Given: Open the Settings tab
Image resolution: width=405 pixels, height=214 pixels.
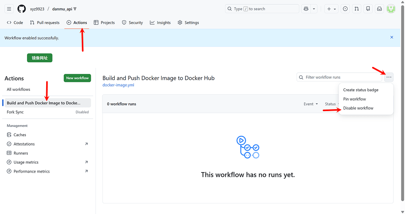Looking at the screenshot, I should [x=188, y=22].
